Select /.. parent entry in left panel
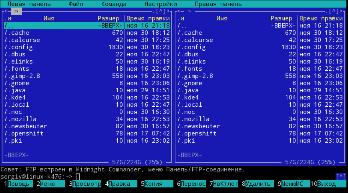 tap(87, 26)
